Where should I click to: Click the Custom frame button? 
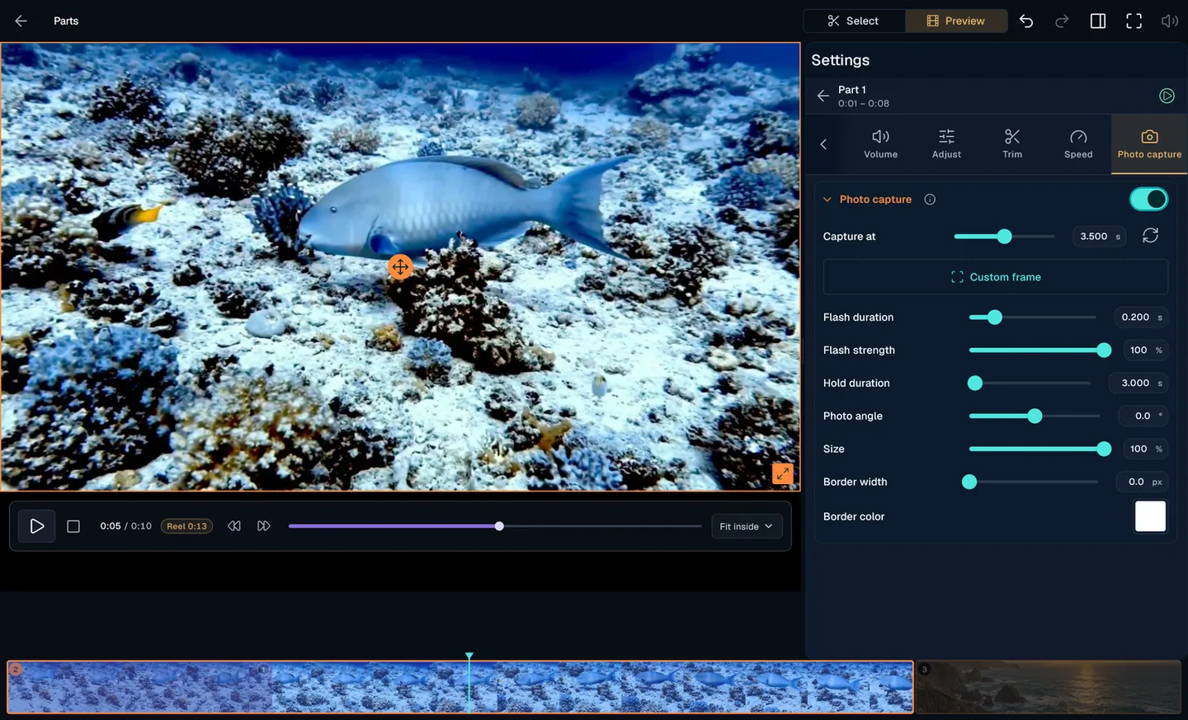coord(996,277)
